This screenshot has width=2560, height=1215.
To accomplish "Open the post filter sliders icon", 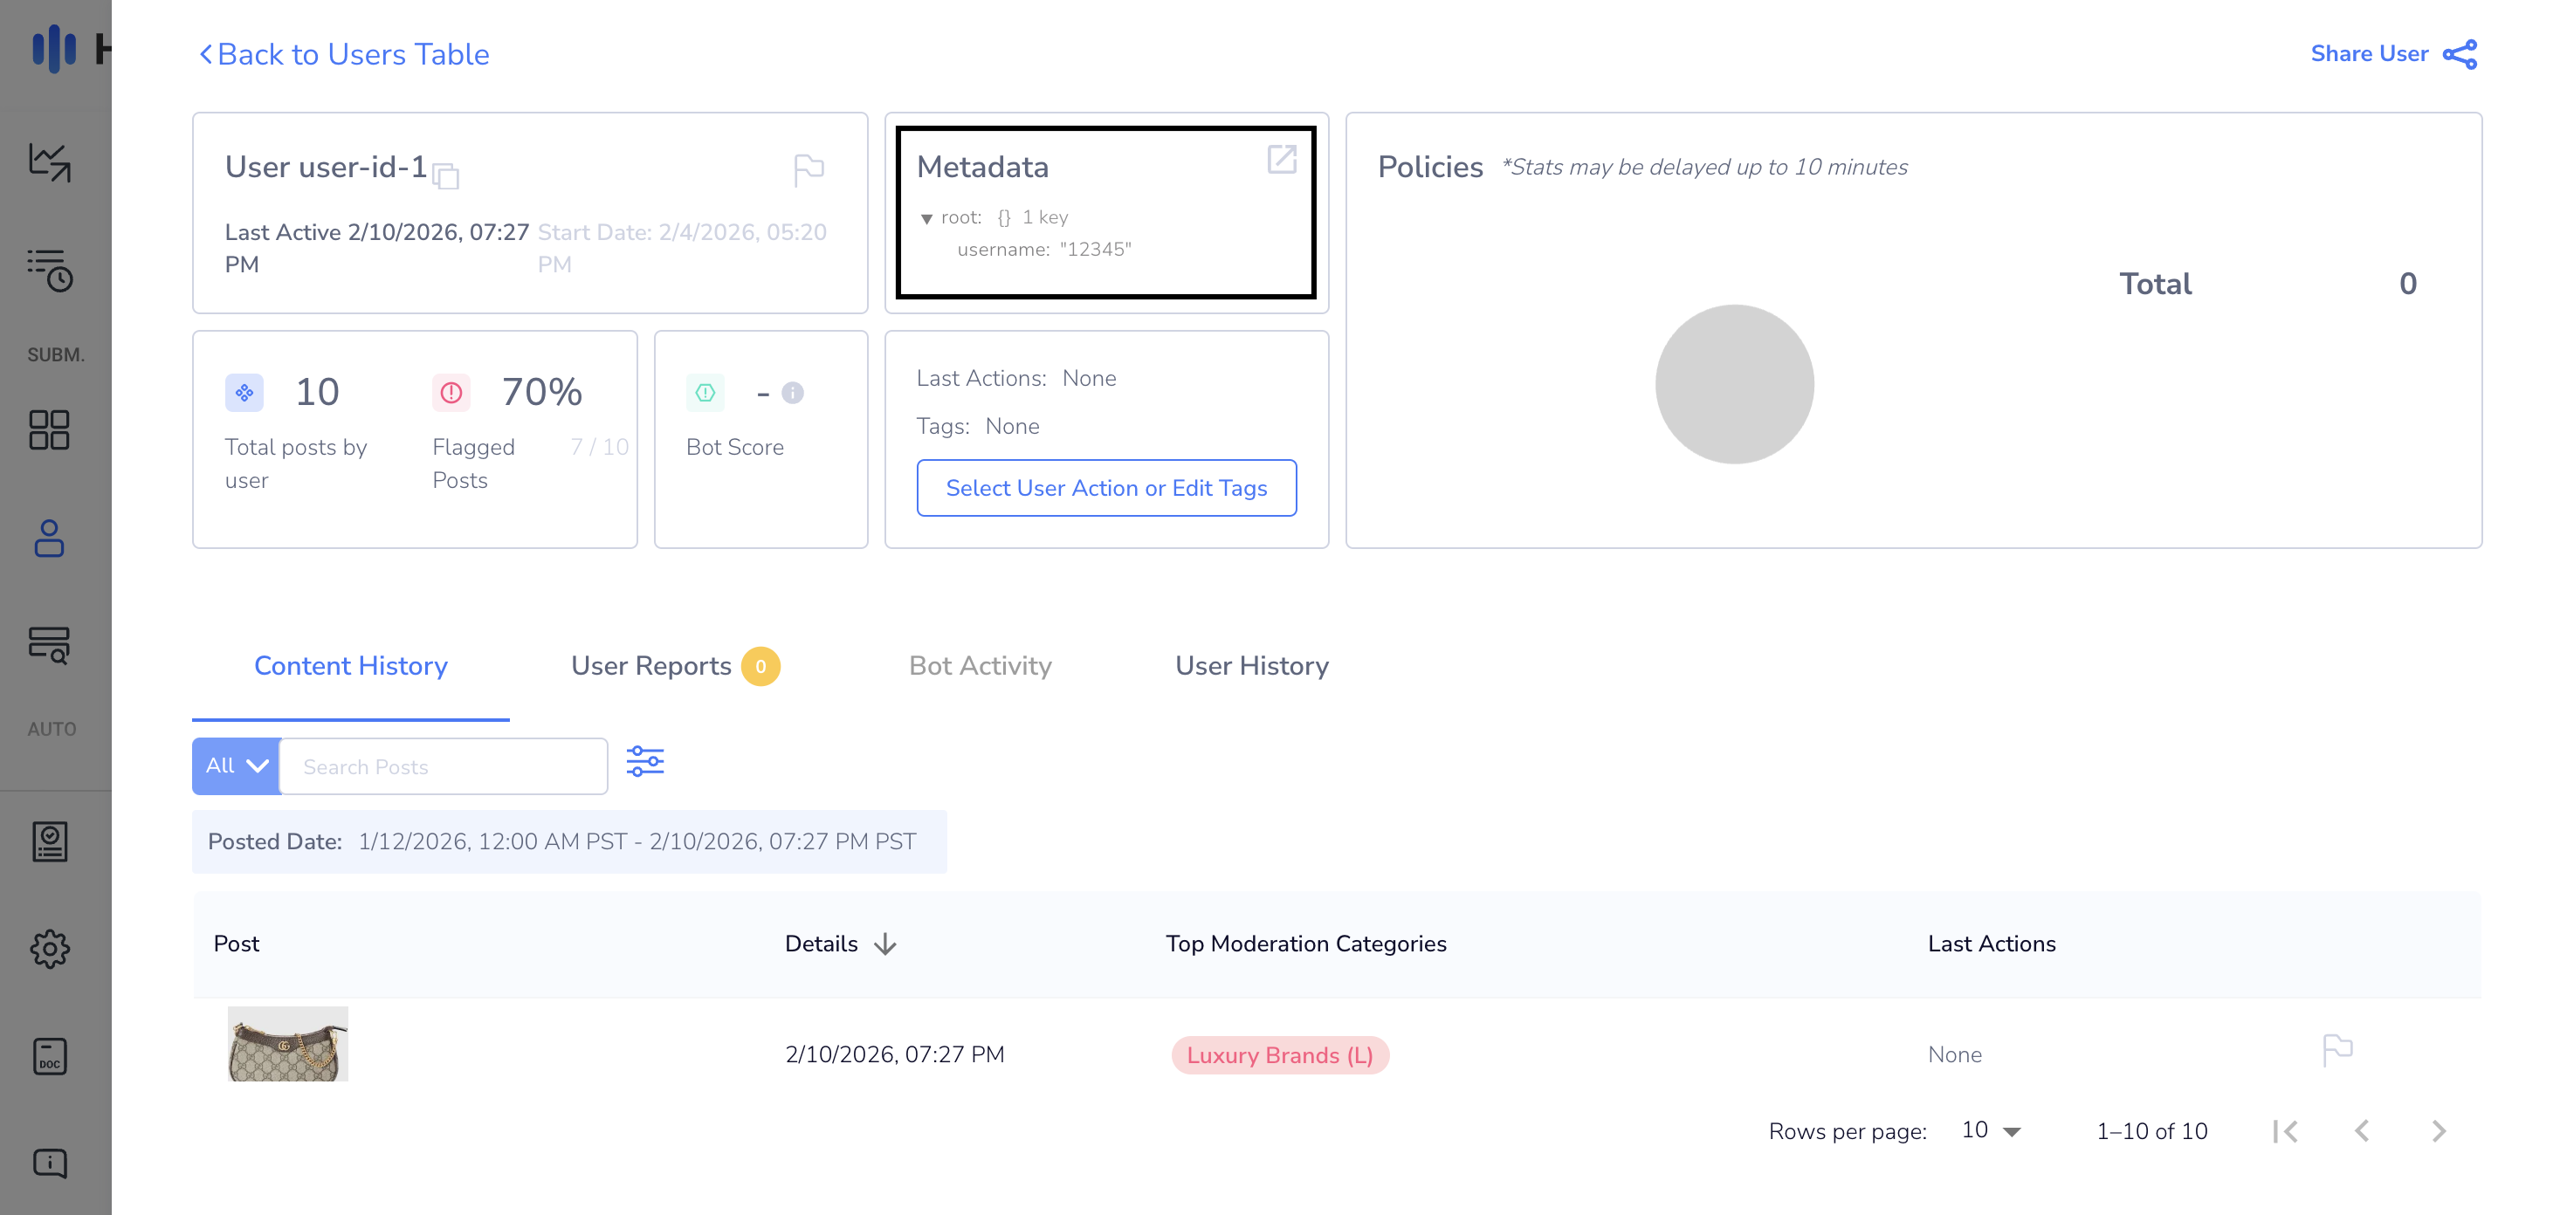I will pyautogui.click(x=645, y=762).
